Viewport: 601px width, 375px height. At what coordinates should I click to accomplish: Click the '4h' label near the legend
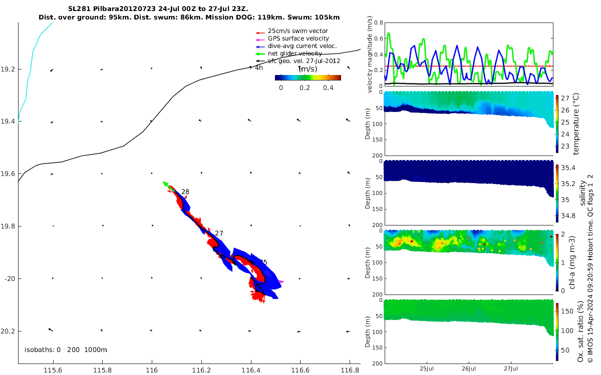point(259,68)
